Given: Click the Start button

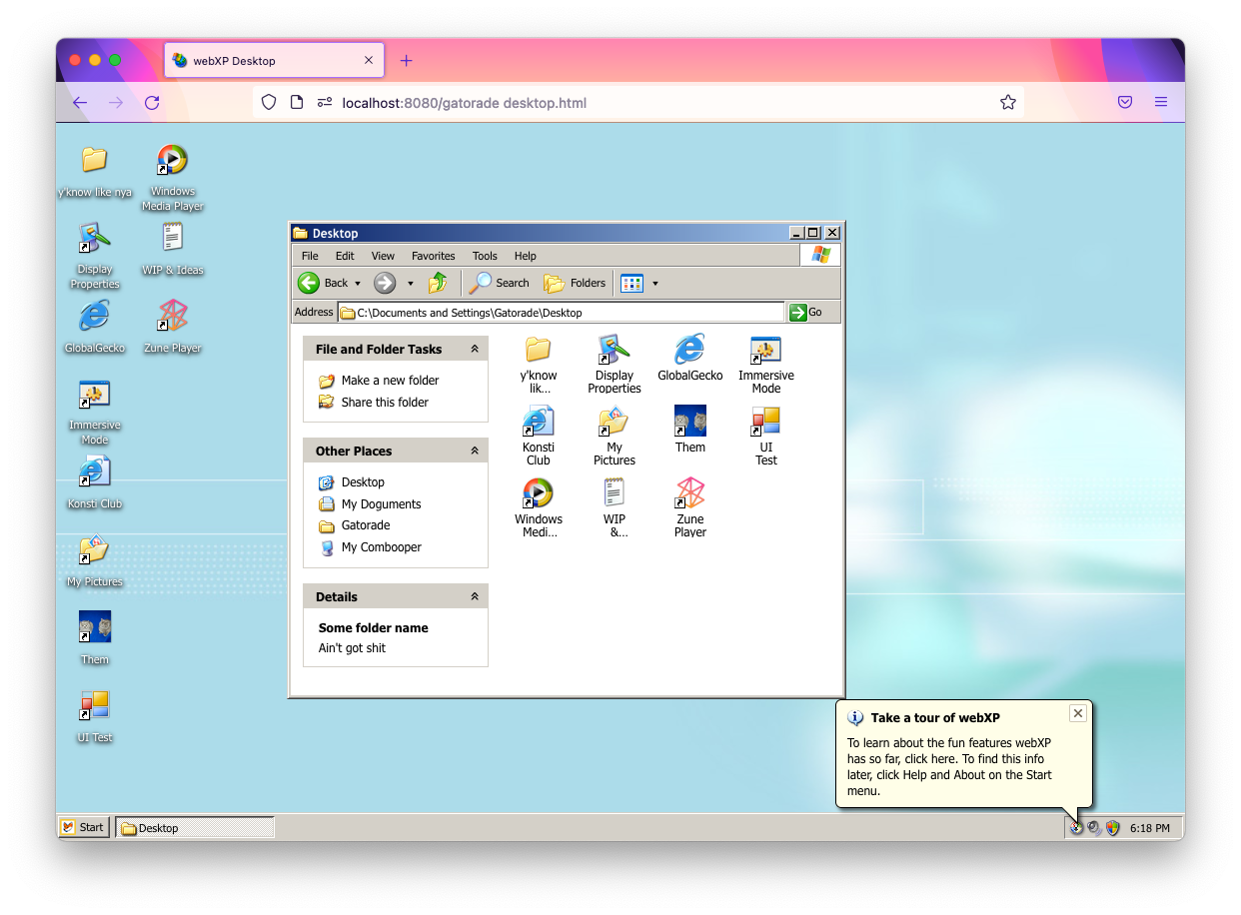Looking at the screenshot, I should coord(83,827).
